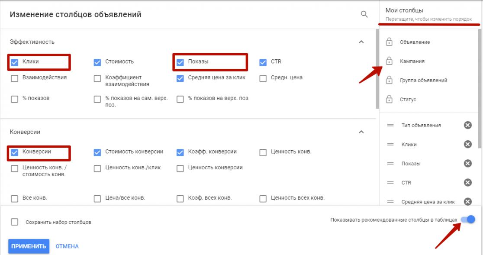The width and height of the screenshot is (483, 255).
Task: Click the ПРИМЕНИТЬ button
Action: [x=29, y=246]
